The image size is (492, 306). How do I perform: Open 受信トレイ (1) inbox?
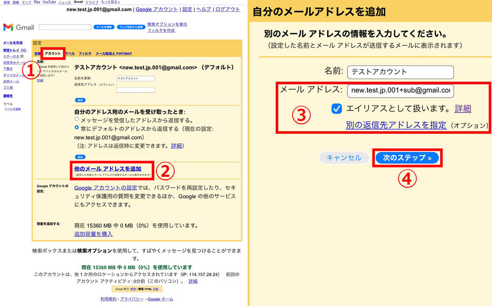pyautogui.click(x=14, y=50)
